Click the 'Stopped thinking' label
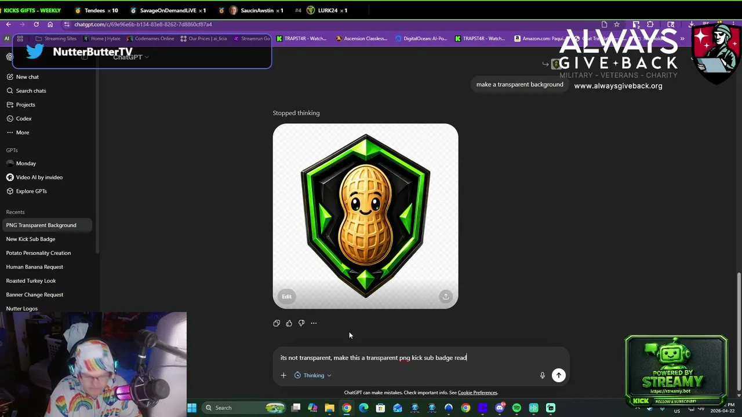 point(296,113)
